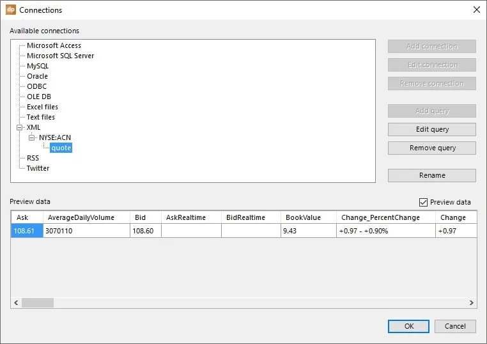487x344 pixels.
Task: Select Microsoft SQL Server in the list
Action: click(x=60, y=56)
